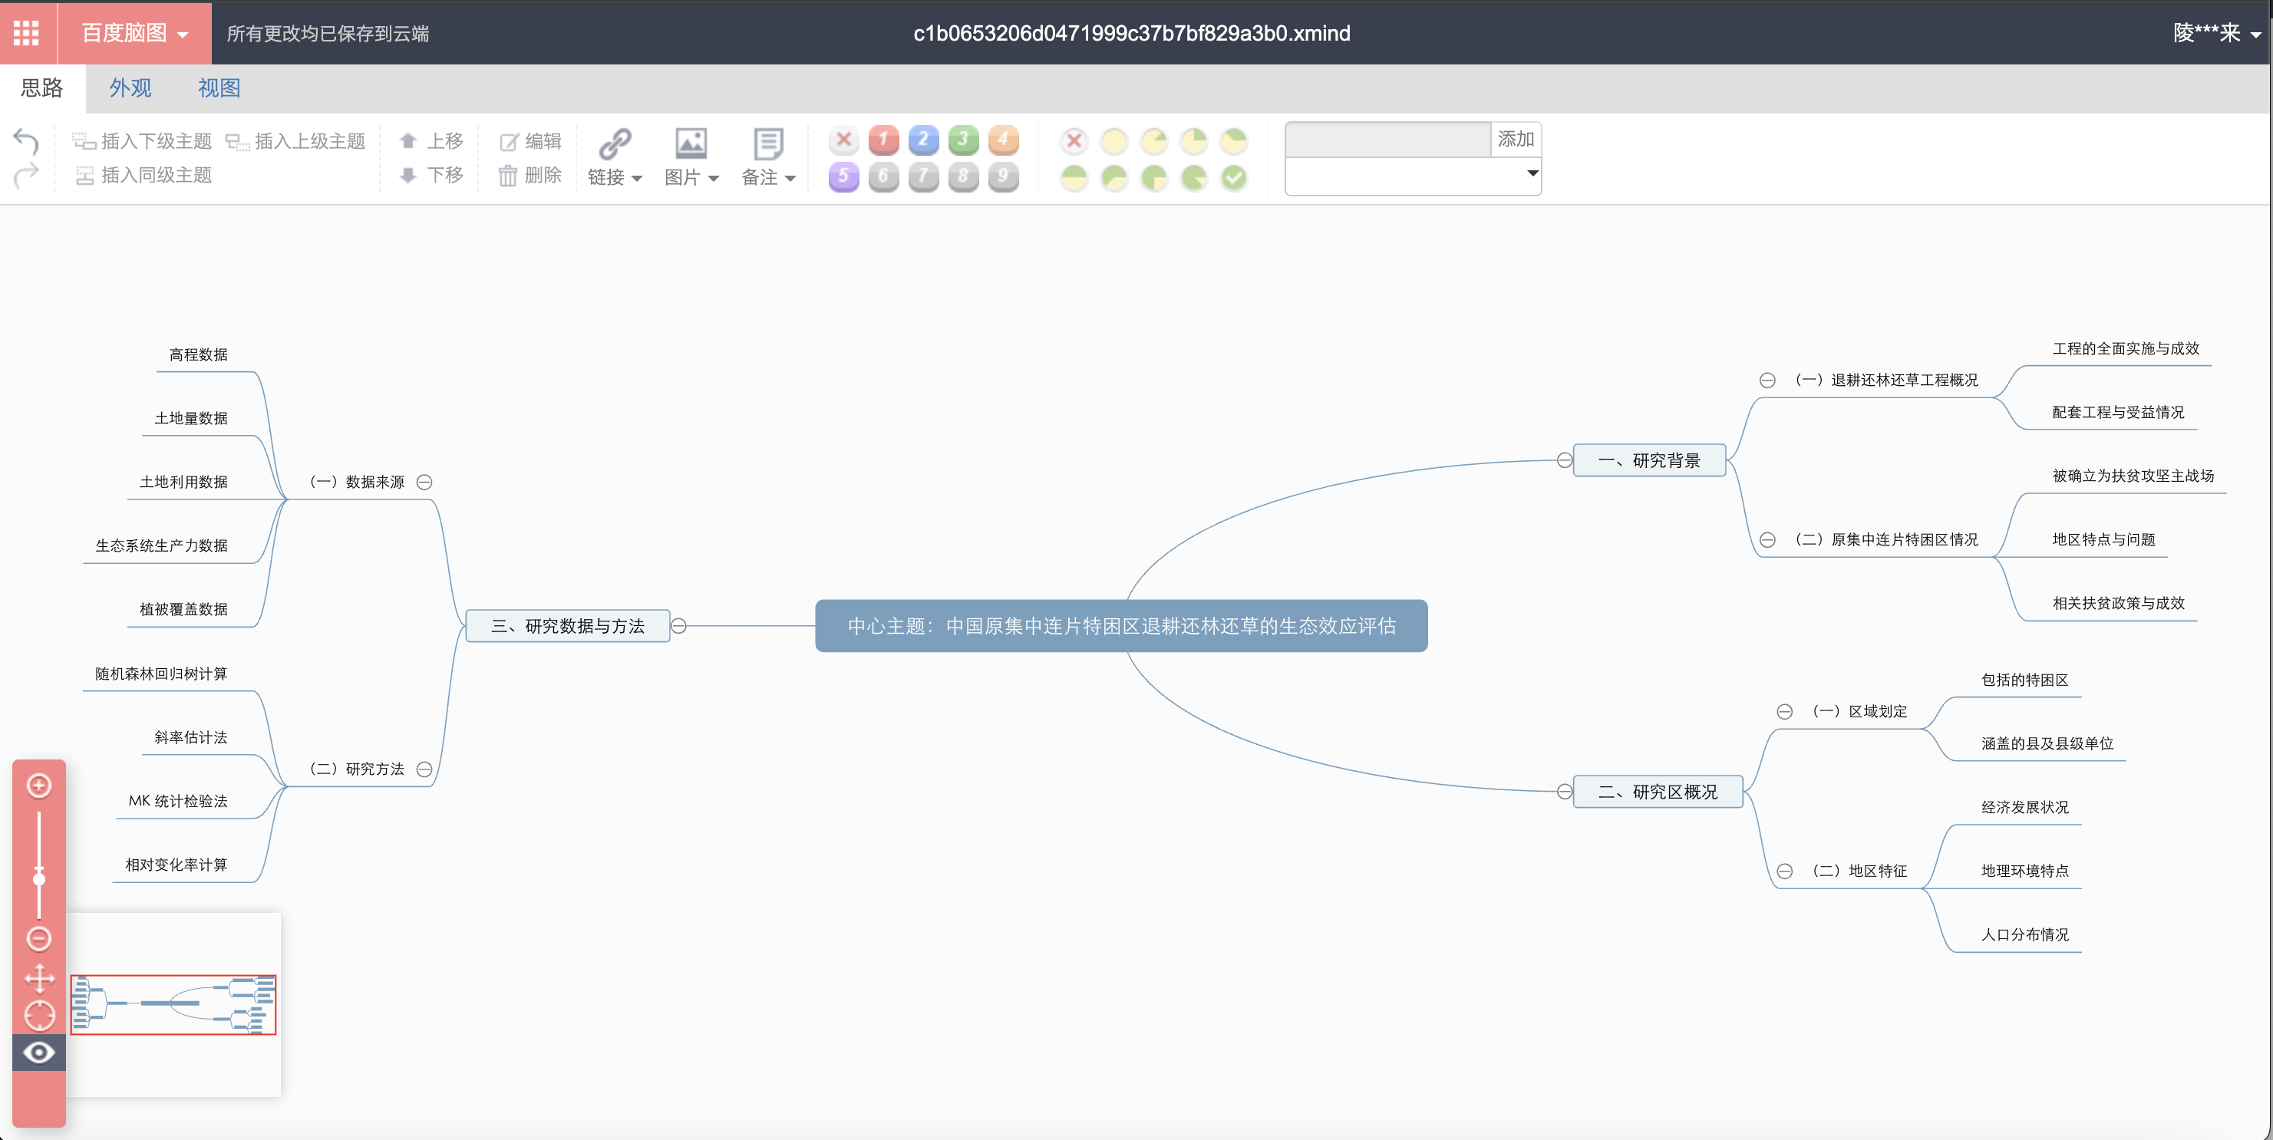Collapse 一、研究背景 branch
Screen dimensions: 2273x1140
click(1565, 460)
